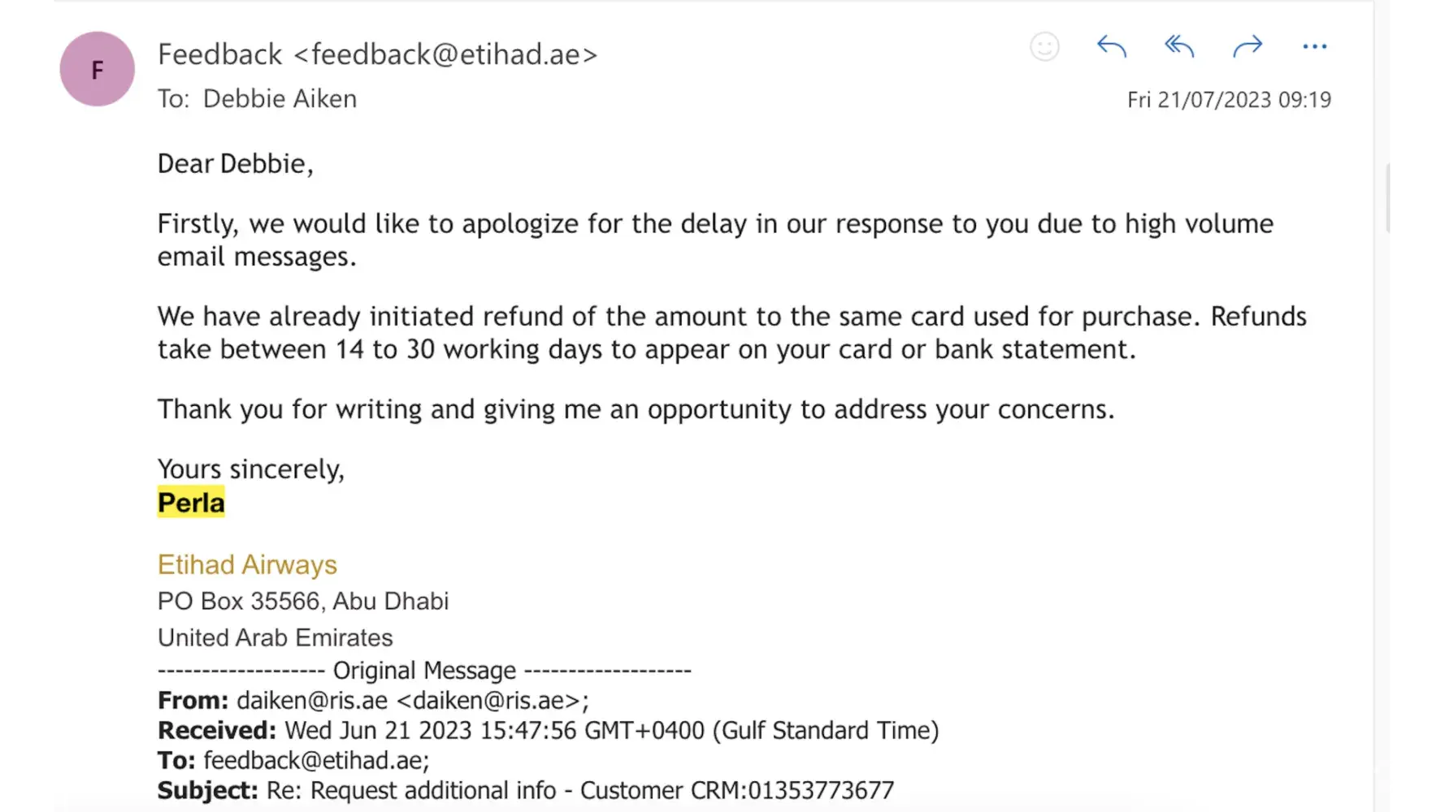Click the email timestamp Fri 21/07/2023 09:19
Image resolution: width=1445 pixels, height=812 pixels.
[x=1229, y=100]
